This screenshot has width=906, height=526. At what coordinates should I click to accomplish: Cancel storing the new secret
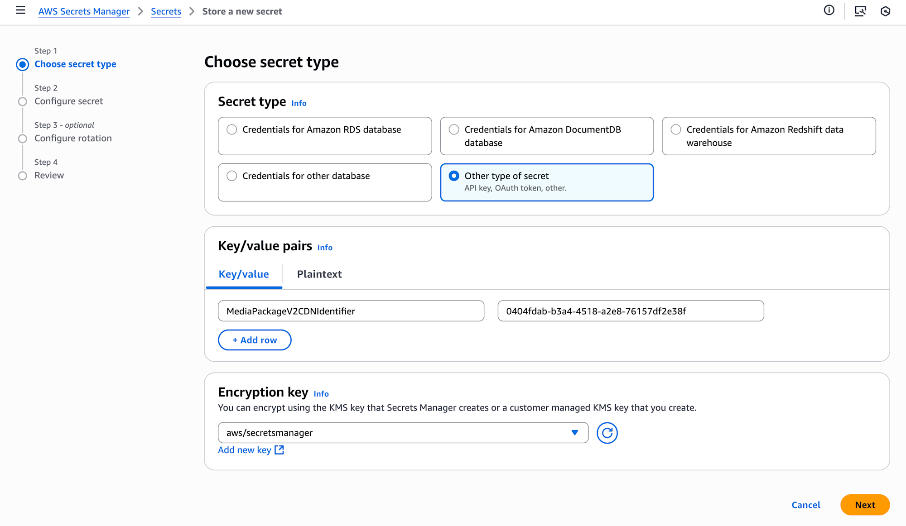[805, 505]
